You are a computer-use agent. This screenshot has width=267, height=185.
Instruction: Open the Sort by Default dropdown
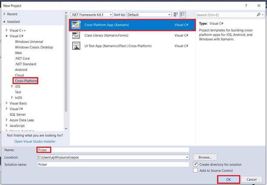(x=149, y=15)
